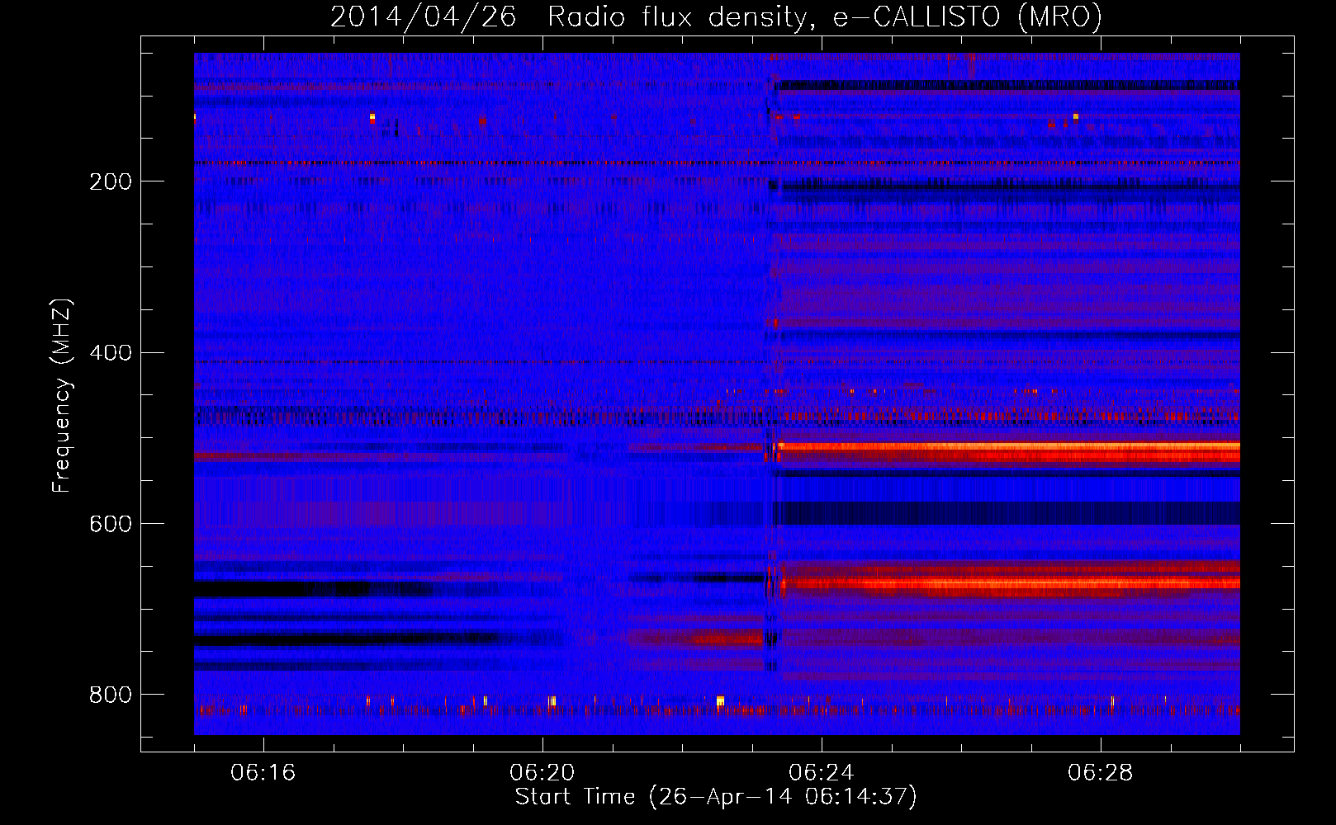Click the 06:16 time tick label
This screenshot has width=1336, height=825.
click(263, 772)
